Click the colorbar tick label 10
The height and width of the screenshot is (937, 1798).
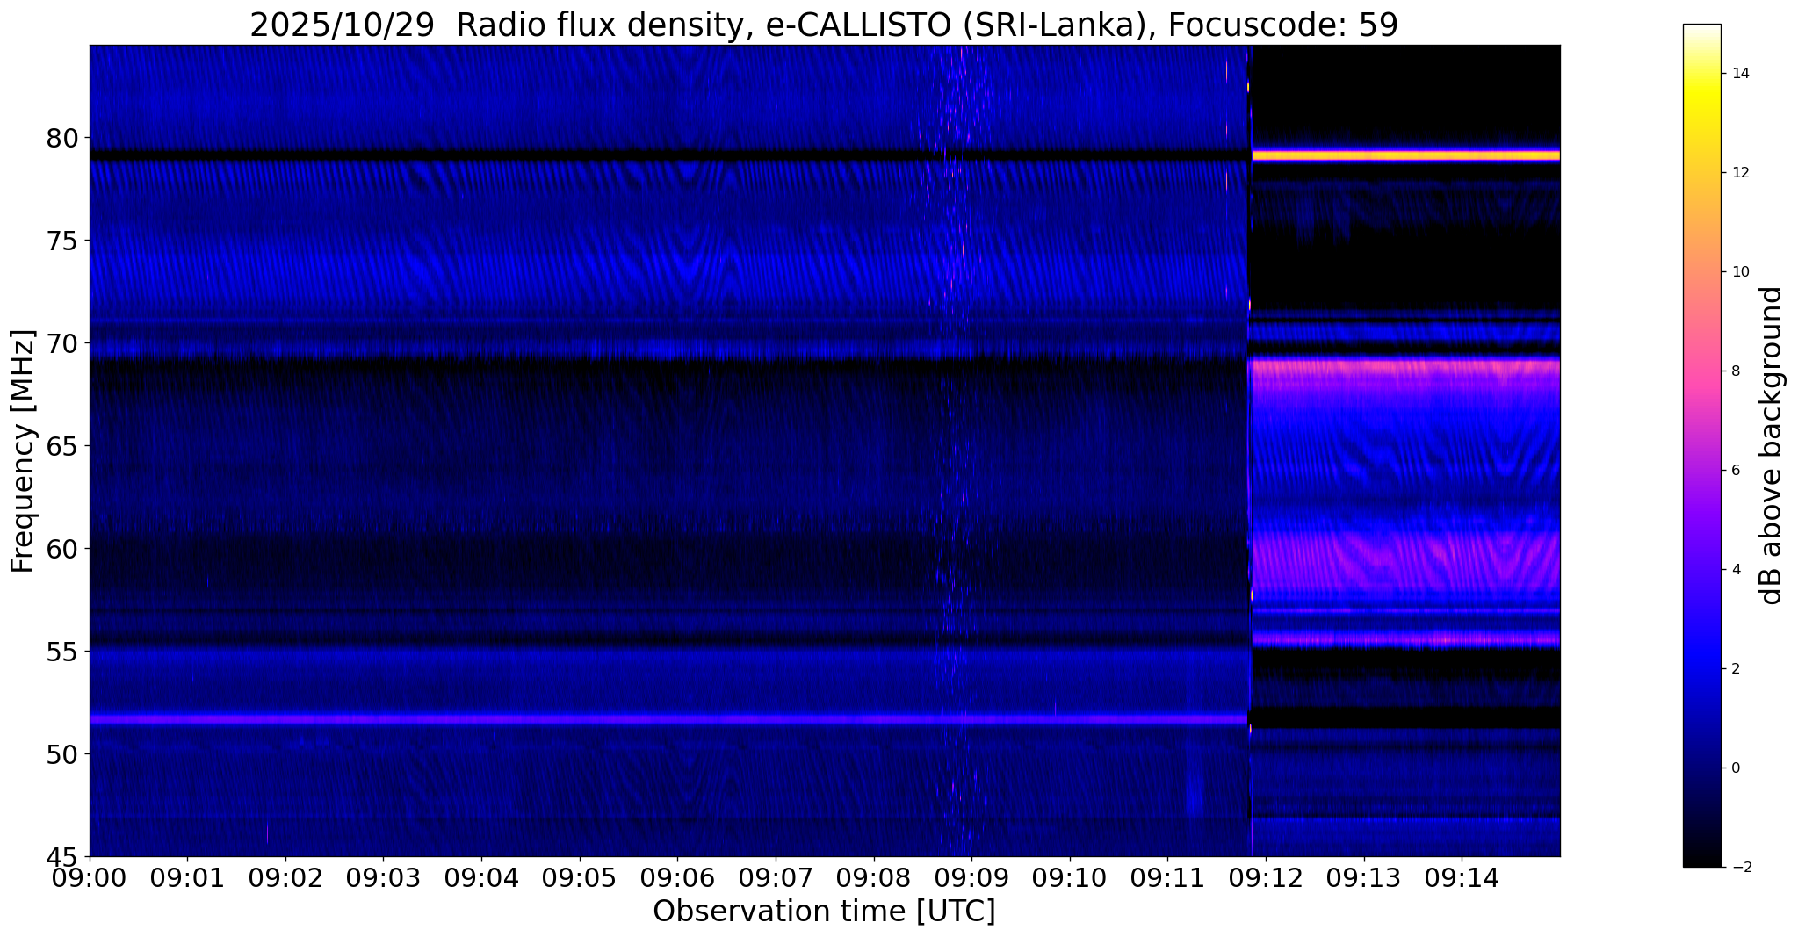tap(1739, 272)
